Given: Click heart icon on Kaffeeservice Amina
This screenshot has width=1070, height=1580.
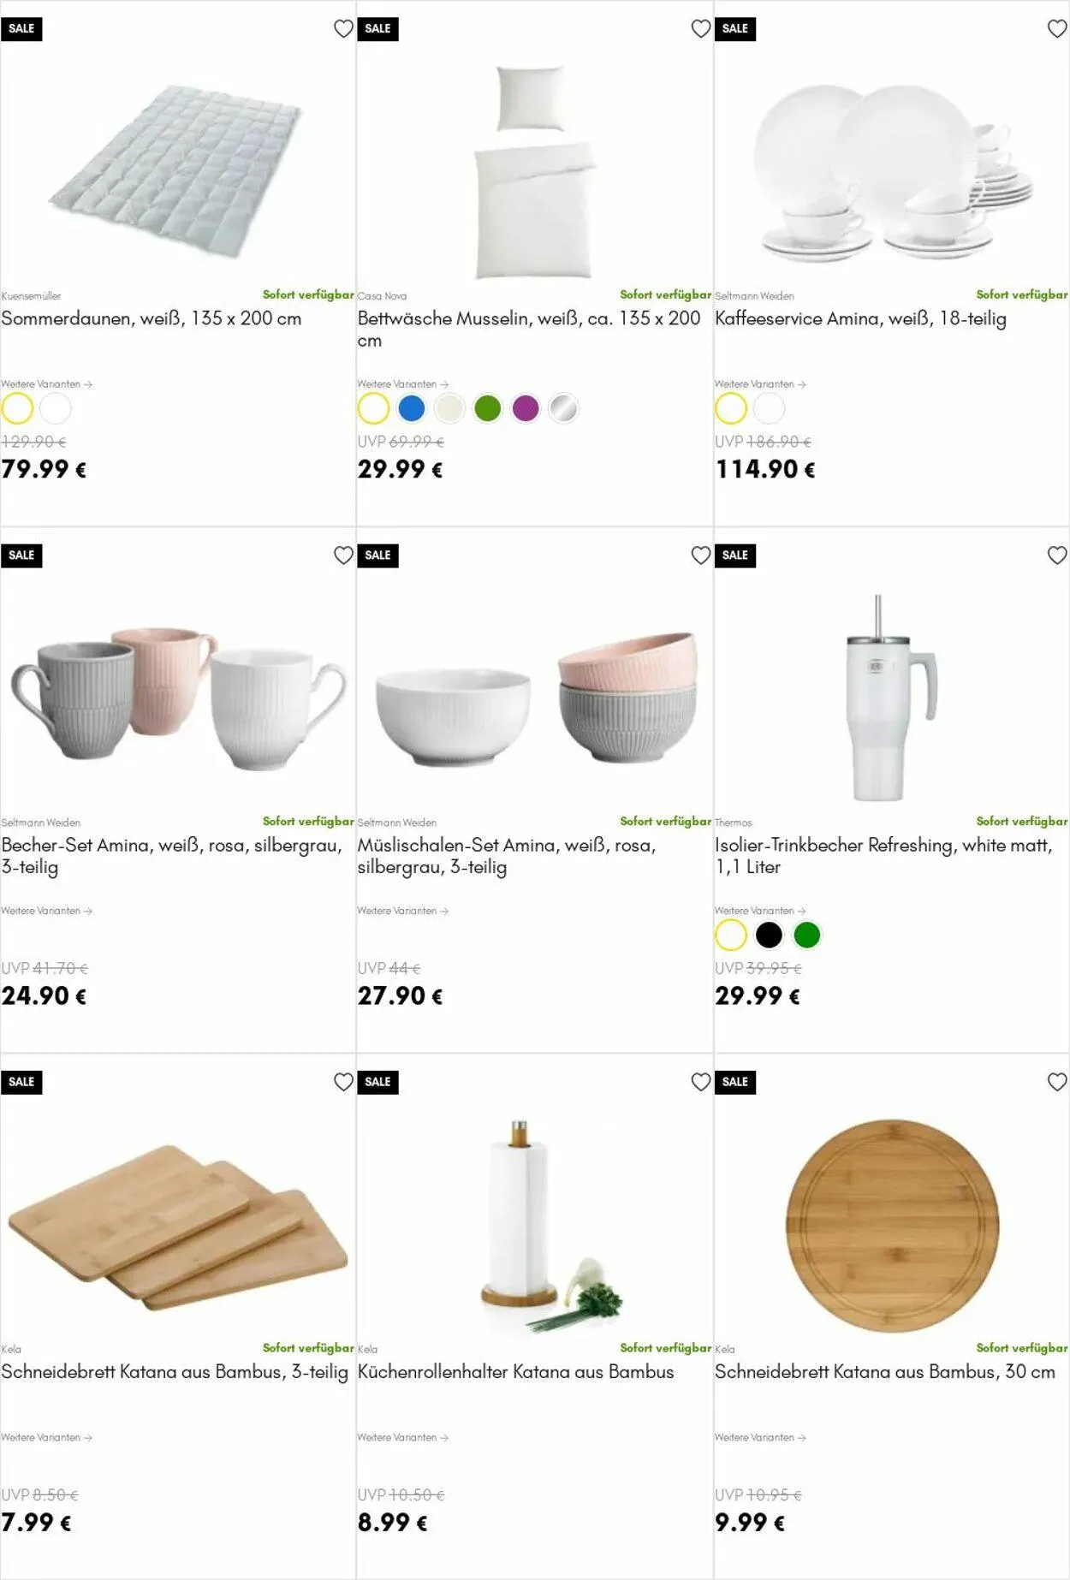Looking at the screenshot, I should coord(1057,29).
